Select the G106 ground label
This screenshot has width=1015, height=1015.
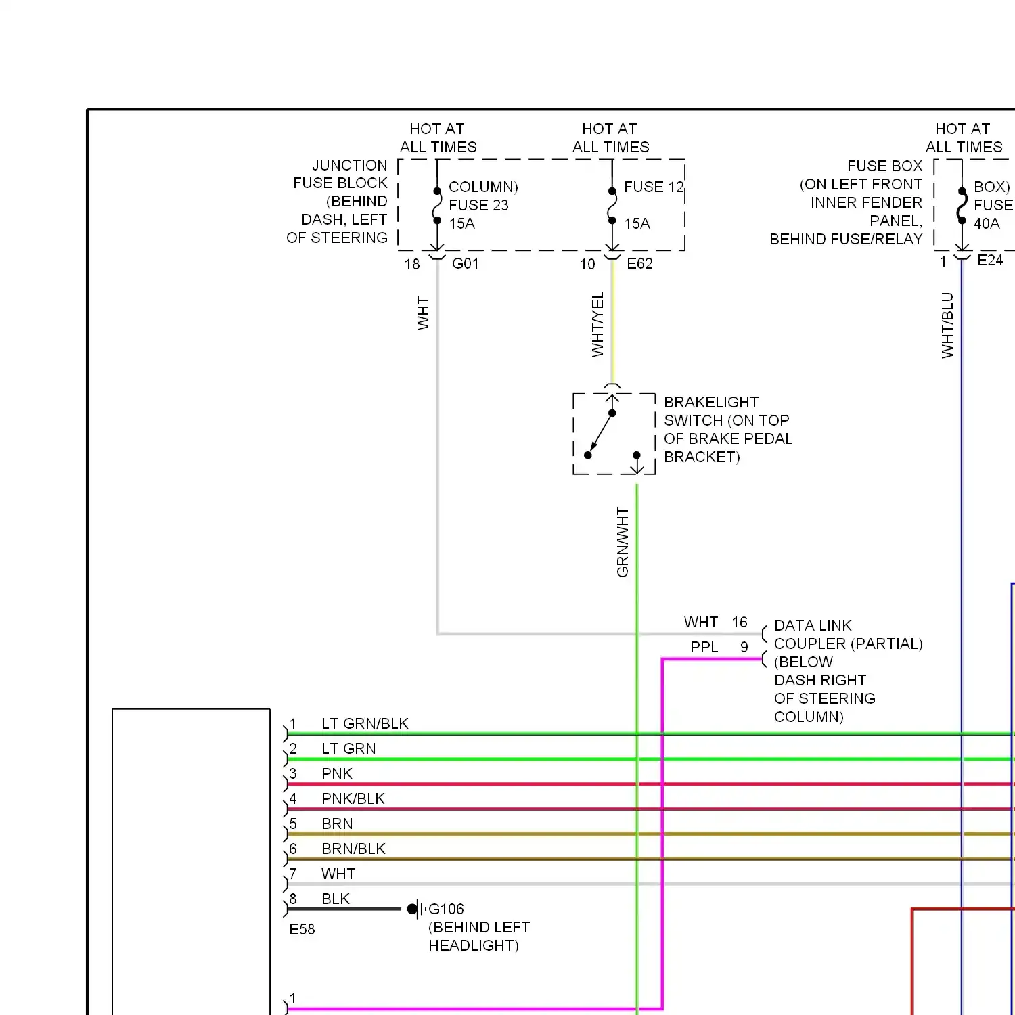[446, 909]
